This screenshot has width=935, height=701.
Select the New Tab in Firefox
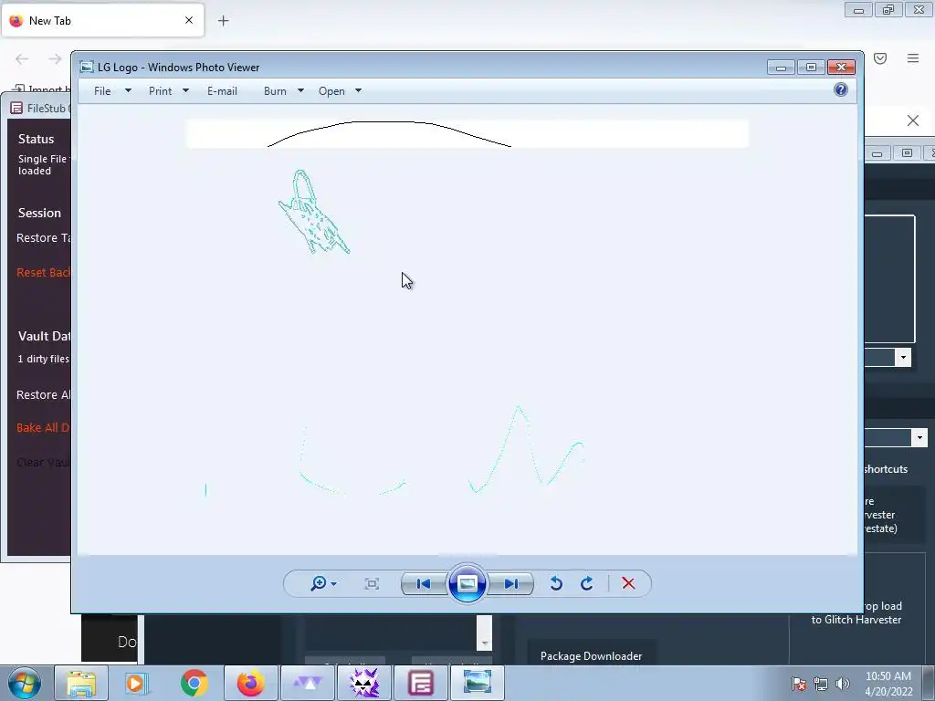(102, 21)
